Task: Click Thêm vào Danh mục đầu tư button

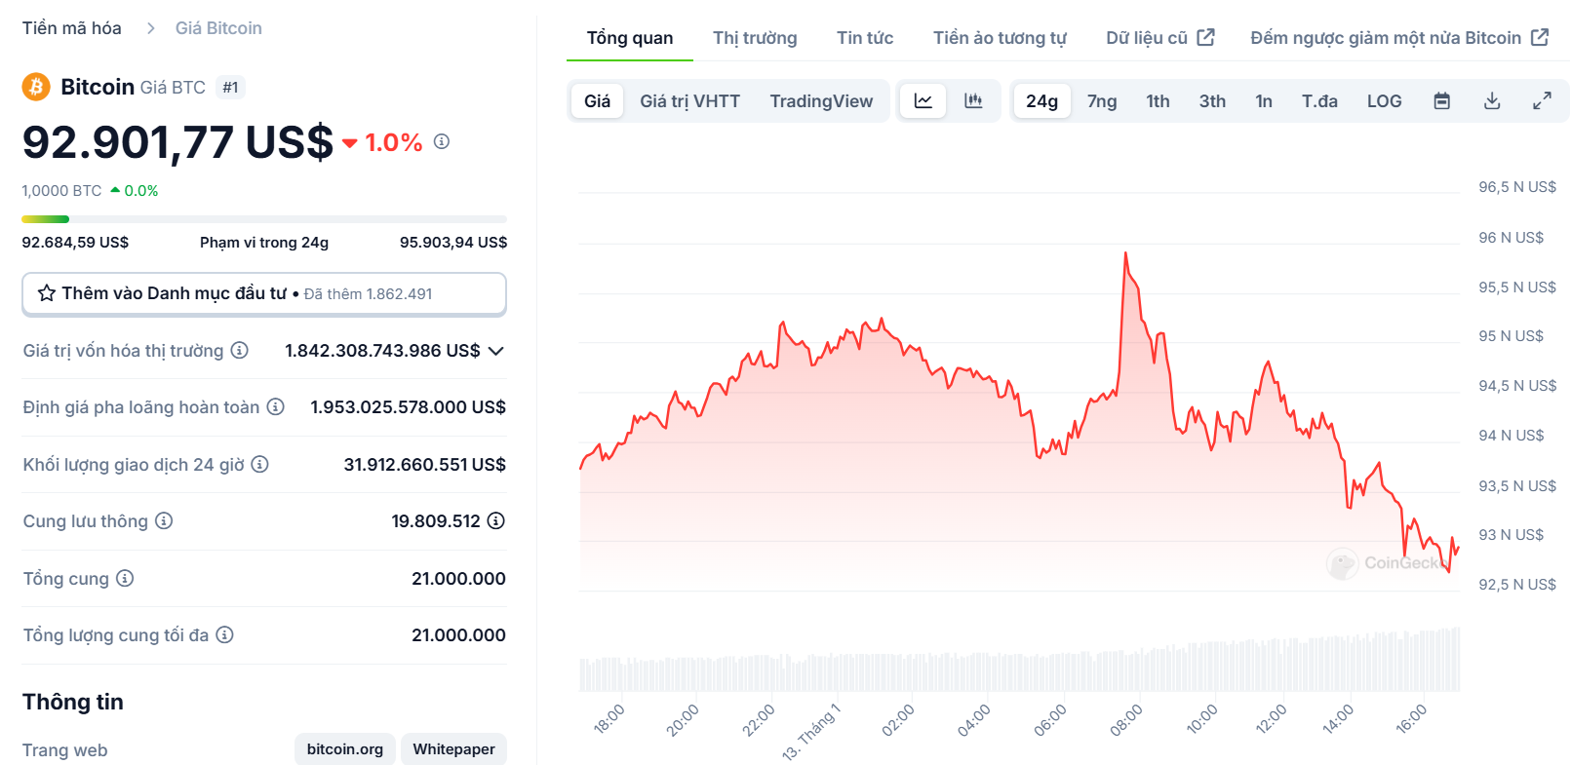Action: 264,293
